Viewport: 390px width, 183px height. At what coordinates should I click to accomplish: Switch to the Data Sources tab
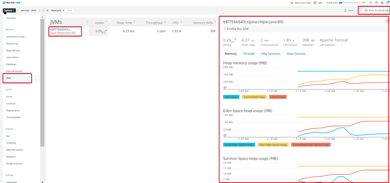296,54
